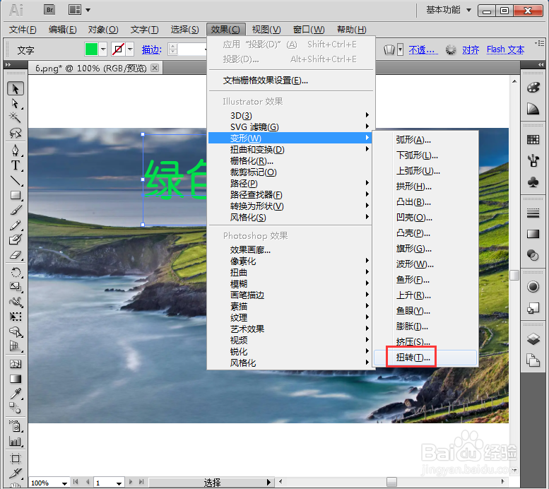Click the green fill color swatch

point(91,49)
